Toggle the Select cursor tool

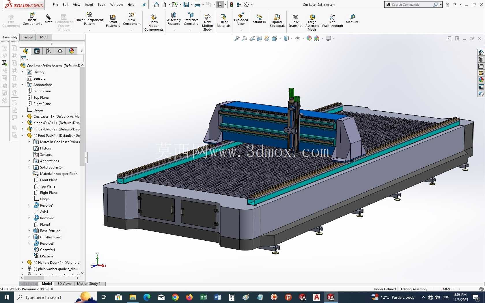[x=220, y=5]
